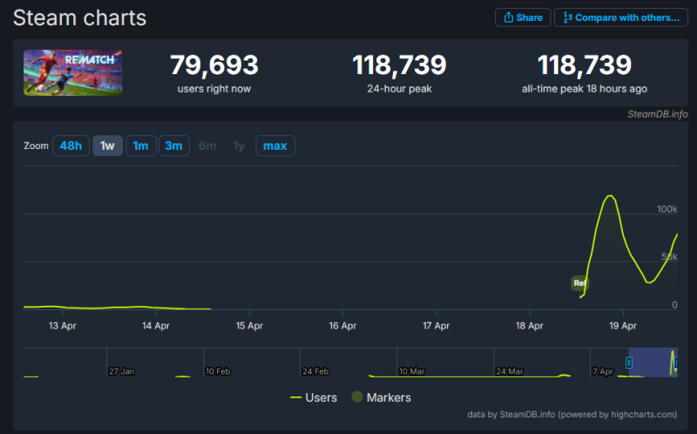The width and height of the screenshot is (697, 434).
Task: Click the Share button
Action: click(523, 17)
